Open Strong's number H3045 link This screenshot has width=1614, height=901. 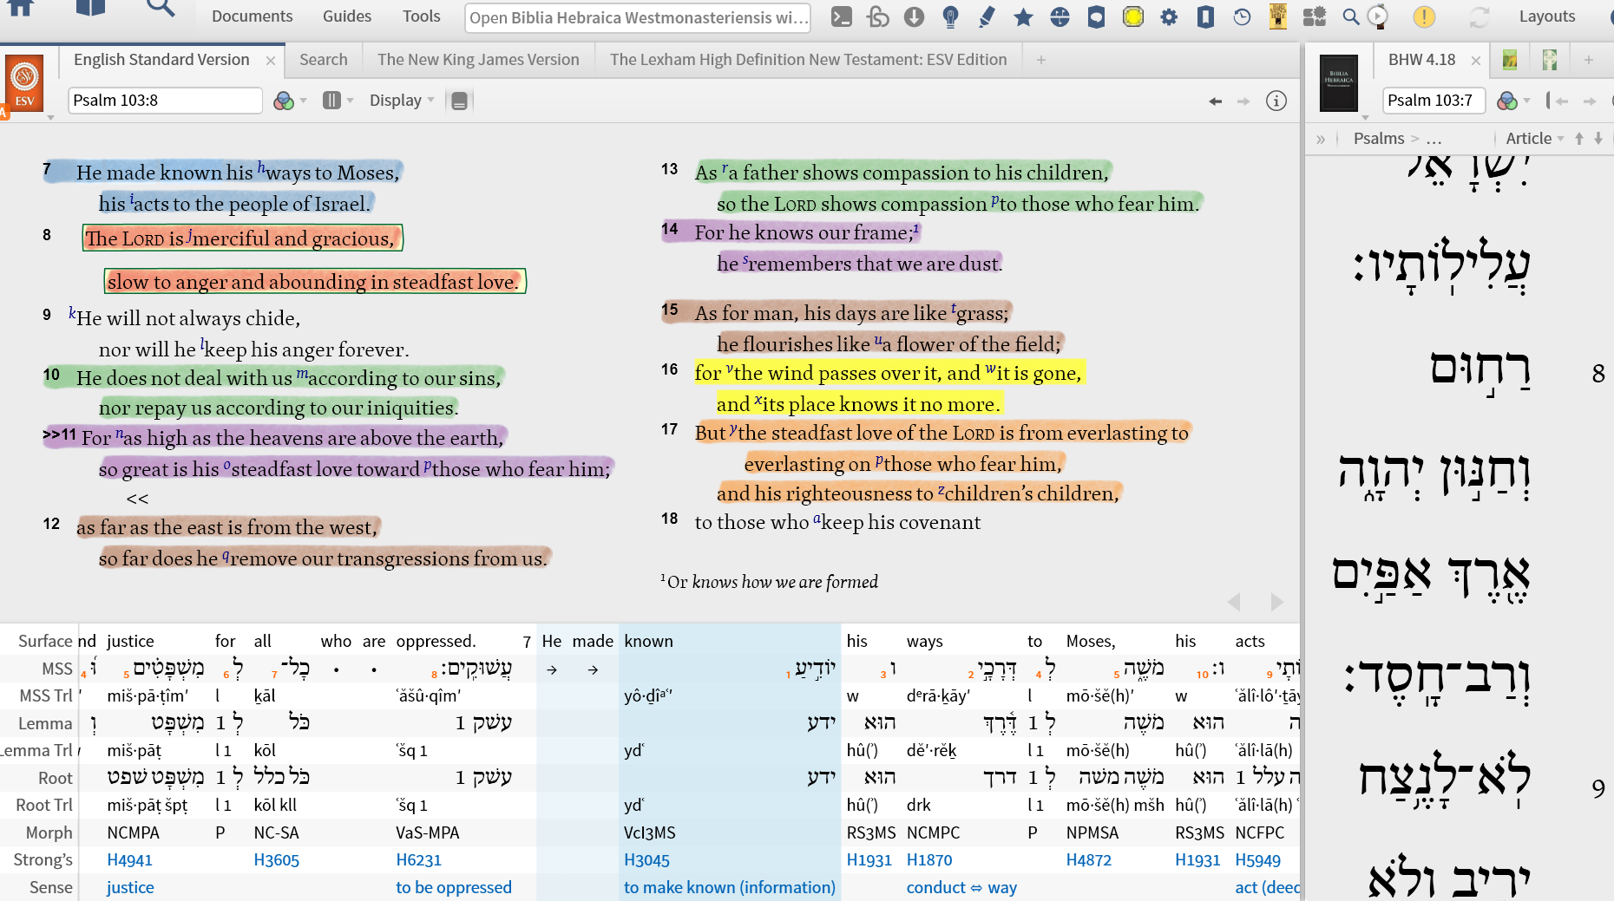646,860
